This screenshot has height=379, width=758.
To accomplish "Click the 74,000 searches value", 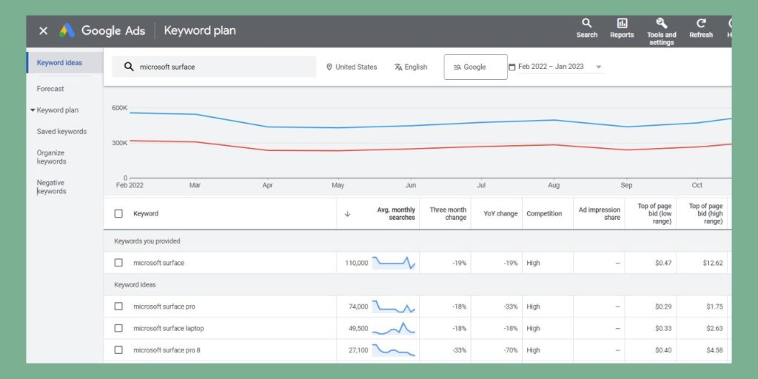I will (x=358, y=306).
